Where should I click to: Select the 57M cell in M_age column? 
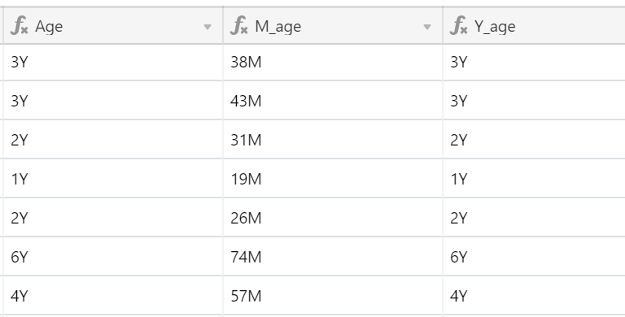click(333, 296)
